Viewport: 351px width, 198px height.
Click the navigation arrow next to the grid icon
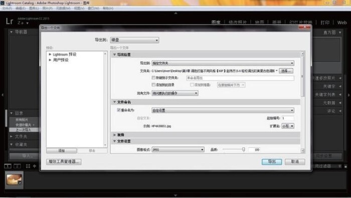click(x=35, y=166)
